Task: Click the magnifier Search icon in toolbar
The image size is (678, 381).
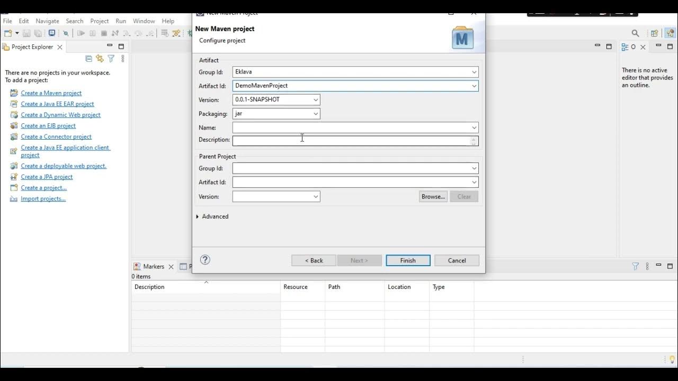Action: (x=636, y=33)
